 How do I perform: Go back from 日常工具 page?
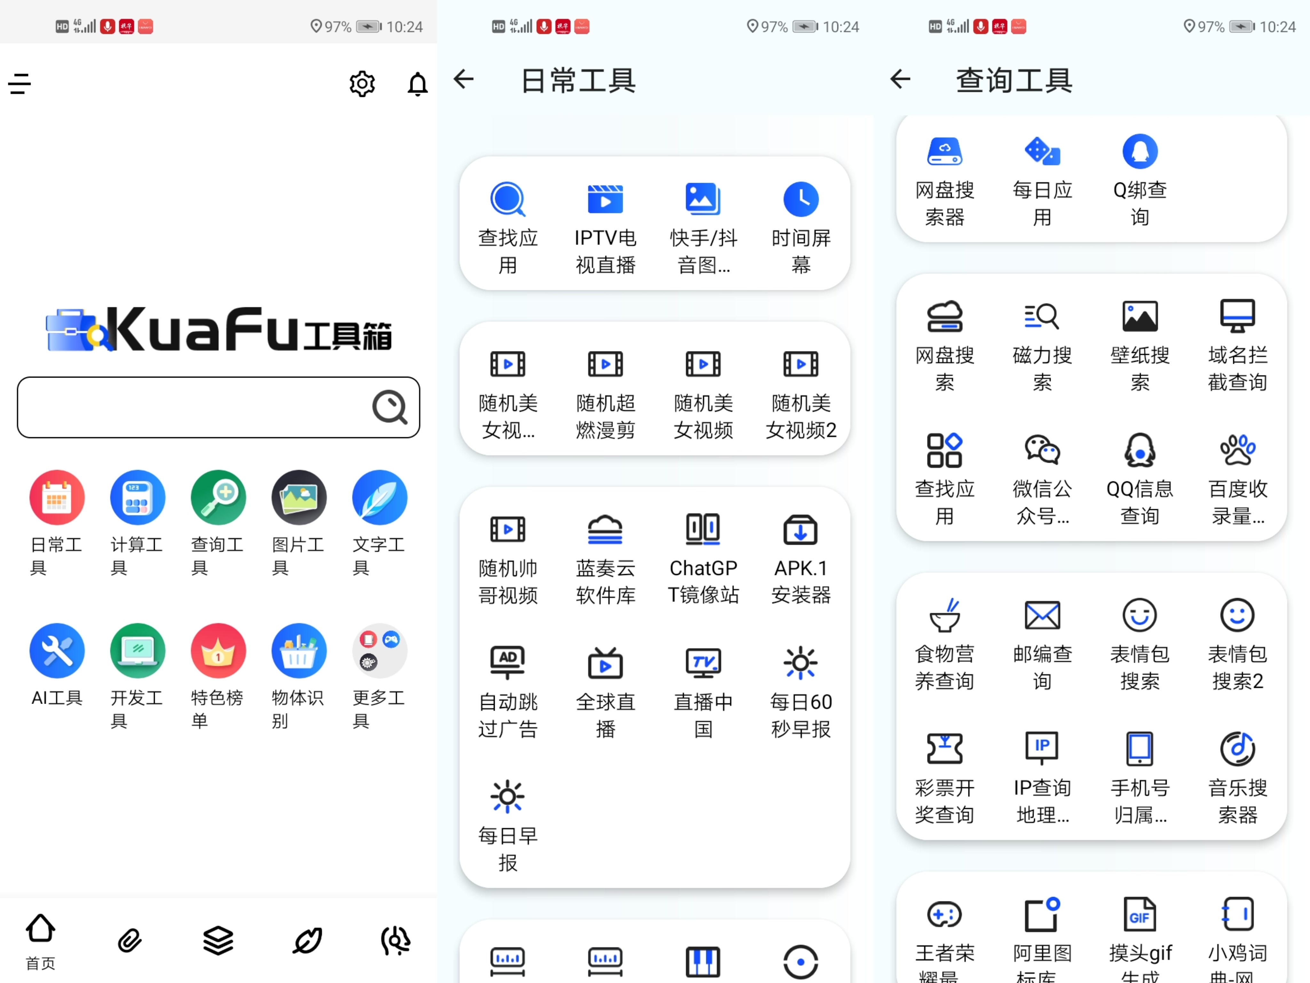pyautogui.click(x=464, y=79)
